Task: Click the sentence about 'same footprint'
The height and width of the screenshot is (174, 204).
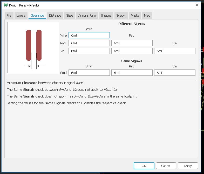Action: [x=72, y=96]
